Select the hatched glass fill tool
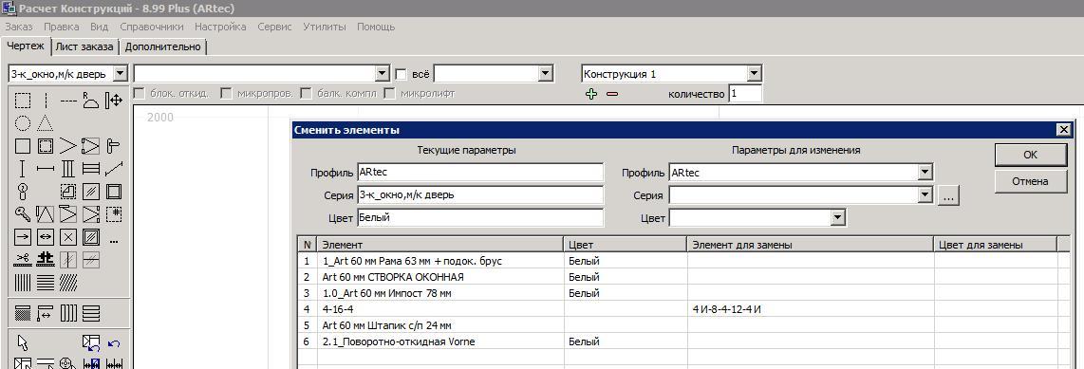The width and height of the screenshot is (1084, 369). coord(90,192)
